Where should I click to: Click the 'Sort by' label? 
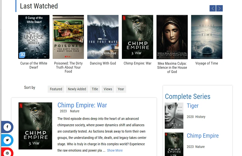tap(30, 88)
